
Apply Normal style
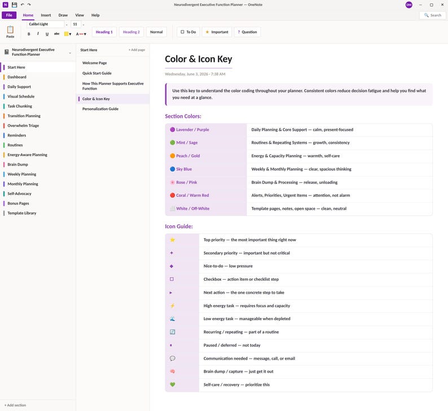point(156,32)
